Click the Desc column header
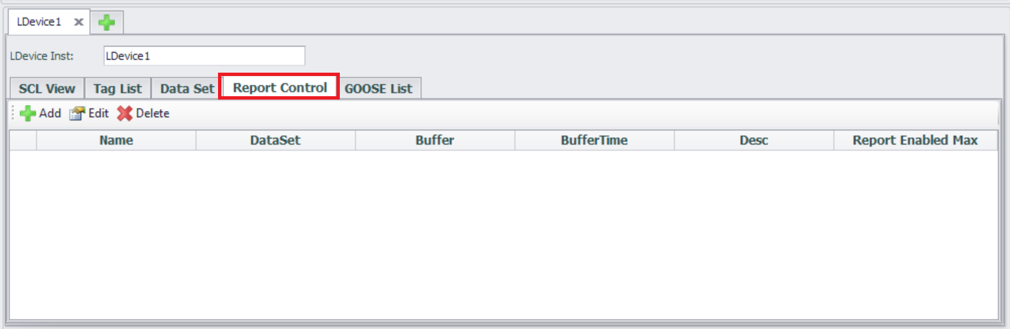The height and width of the screenshot is (329, 1010). coord(754,141)
